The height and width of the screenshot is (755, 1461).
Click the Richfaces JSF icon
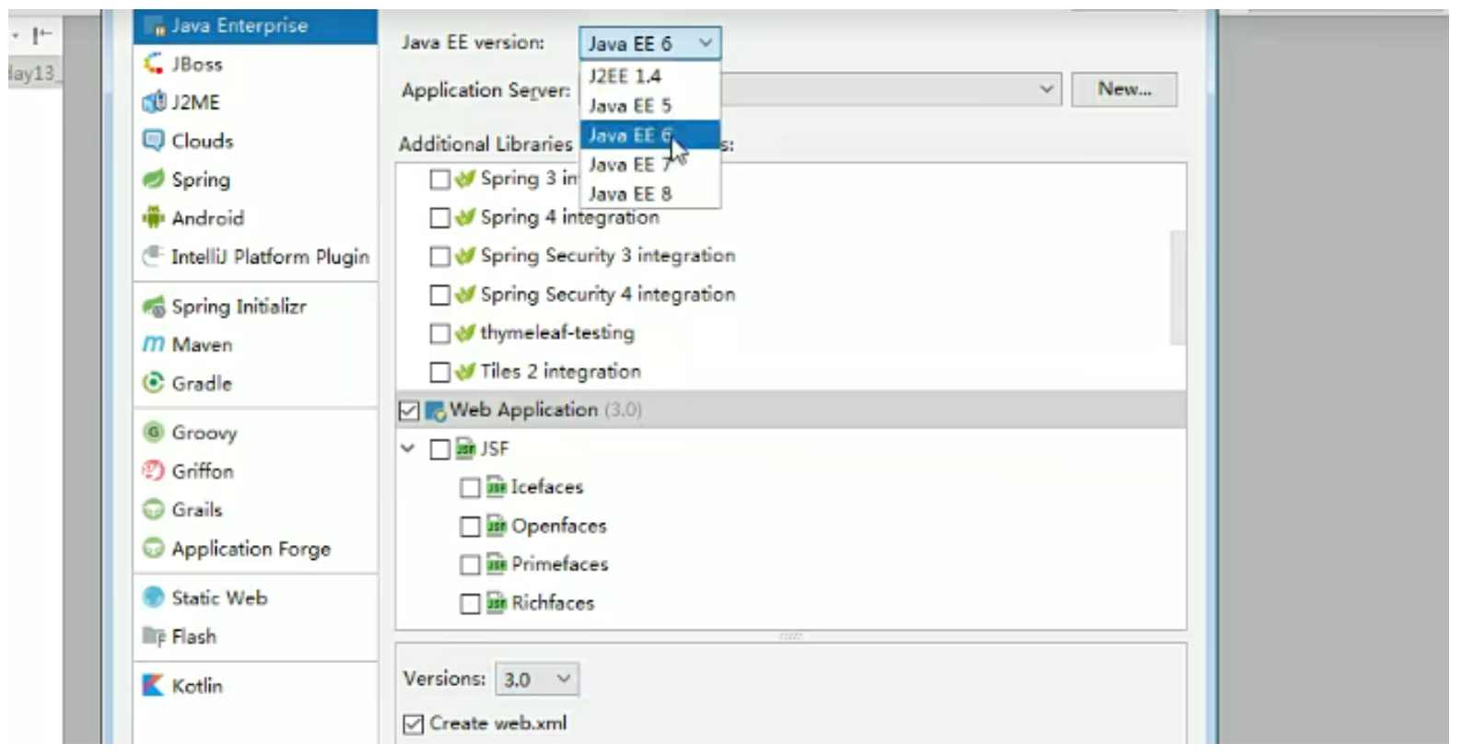[497, 603]
